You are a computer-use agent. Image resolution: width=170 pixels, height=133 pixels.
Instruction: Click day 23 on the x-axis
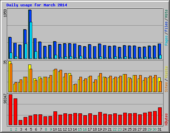tap(120, 129)
